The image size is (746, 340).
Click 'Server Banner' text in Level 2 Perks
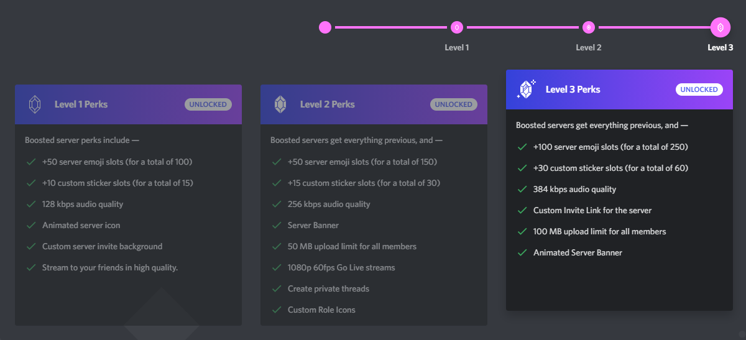coord(313,225)
